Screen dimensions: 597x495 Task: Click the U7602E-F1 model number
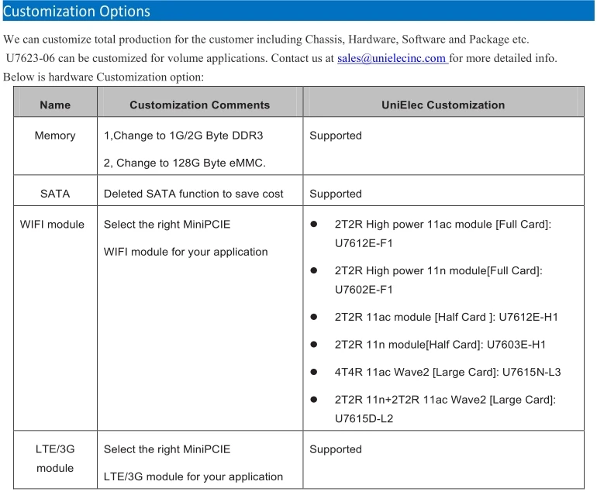[364, 290]
